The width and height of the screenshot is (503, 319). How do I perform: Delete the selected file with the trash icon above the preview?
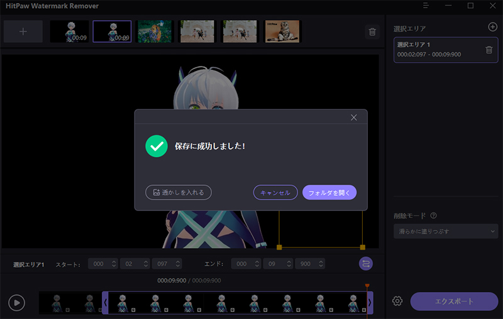tap(372, 31)
